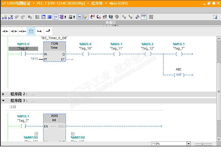Click the block update monitor icon
This screenshot has width=221, height=156.
coord(111,17)
